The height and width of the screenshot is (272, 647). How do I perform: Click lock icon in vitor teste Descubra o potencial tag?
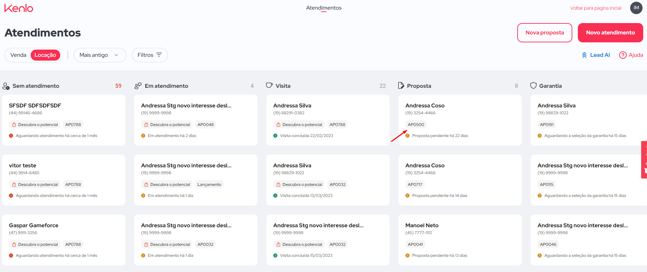click(x=14, y=185)
